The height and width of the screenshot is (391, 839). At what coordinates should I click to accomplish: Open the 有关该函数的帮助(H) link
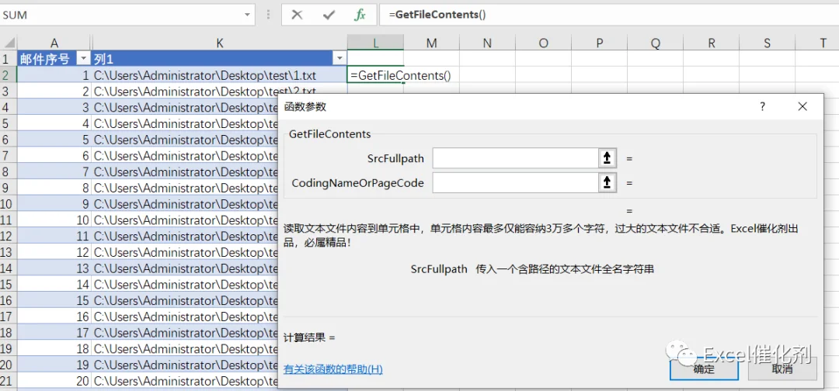point(333,369)
